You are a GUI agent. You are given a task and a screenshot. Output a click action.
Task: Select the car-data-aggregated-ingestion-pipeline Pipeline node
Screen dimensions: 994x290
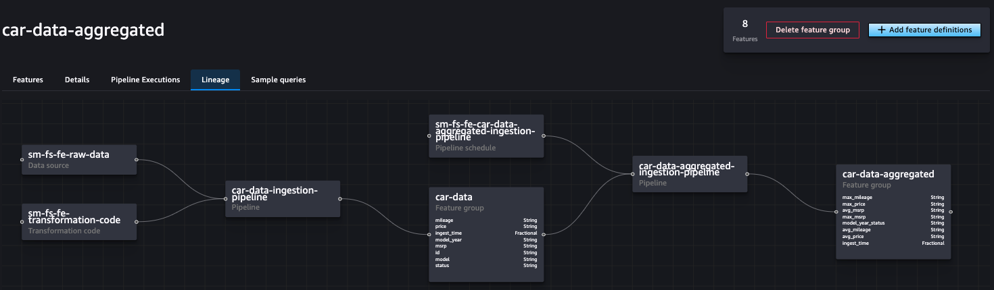pos(690,173)
